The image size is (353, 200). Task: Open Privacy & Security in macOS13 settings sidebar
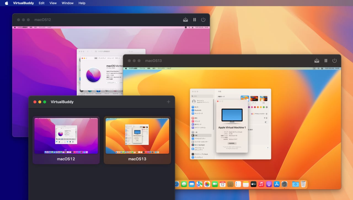pyautogui.click(x=201, y=149)
